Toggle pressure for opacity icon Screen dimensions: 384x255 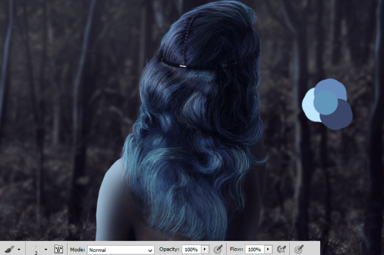coord(217,249)
